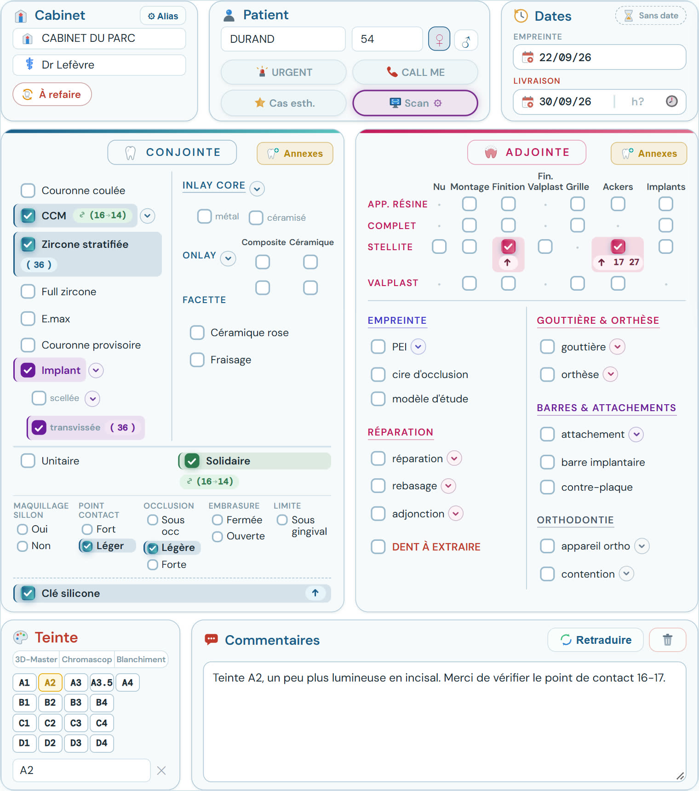This screenshot has height=791, width=699.
Task: Click the up arrow on Clé silicone
Action: (x=315, y=593)
